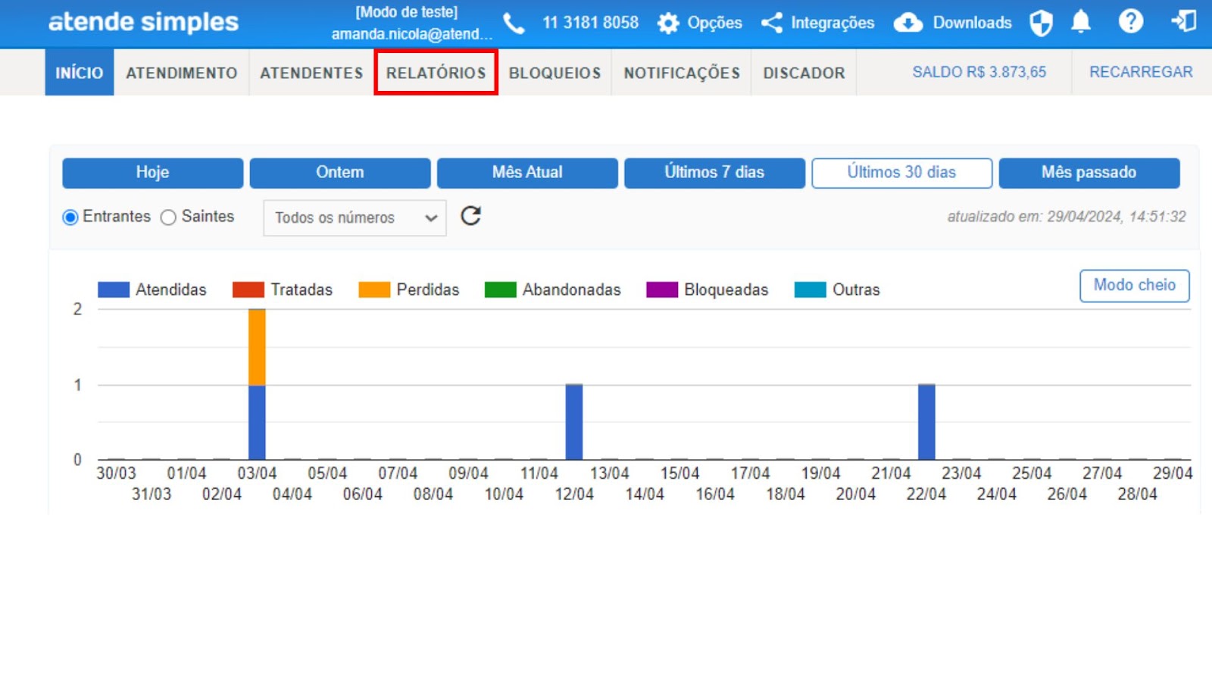Toggle Bloqueadas purple legend swatch
This screenshot has height=682, width=1212.
[662, 289]
